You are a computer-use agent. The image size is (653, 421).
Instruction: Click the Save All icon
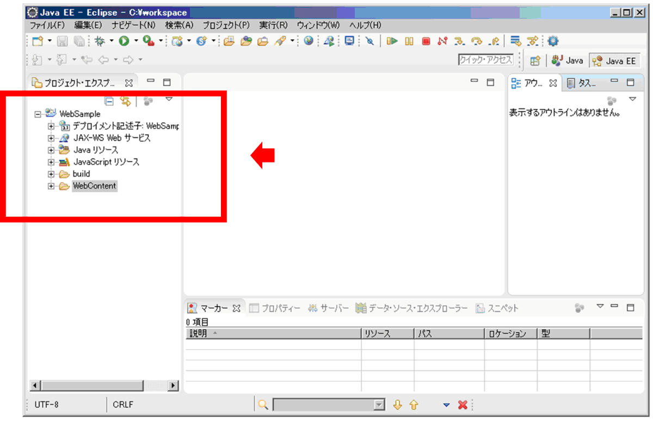coord(79,41)
